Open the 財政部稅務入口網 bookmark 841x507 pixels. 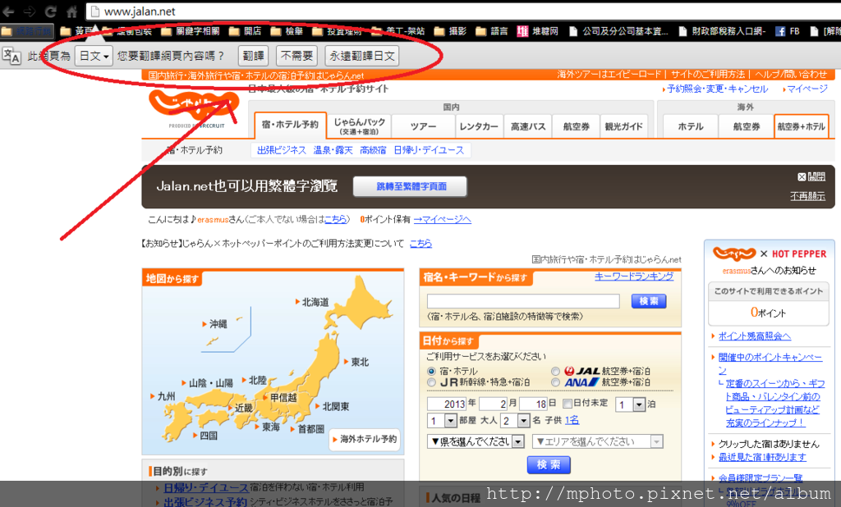[723, 31]
